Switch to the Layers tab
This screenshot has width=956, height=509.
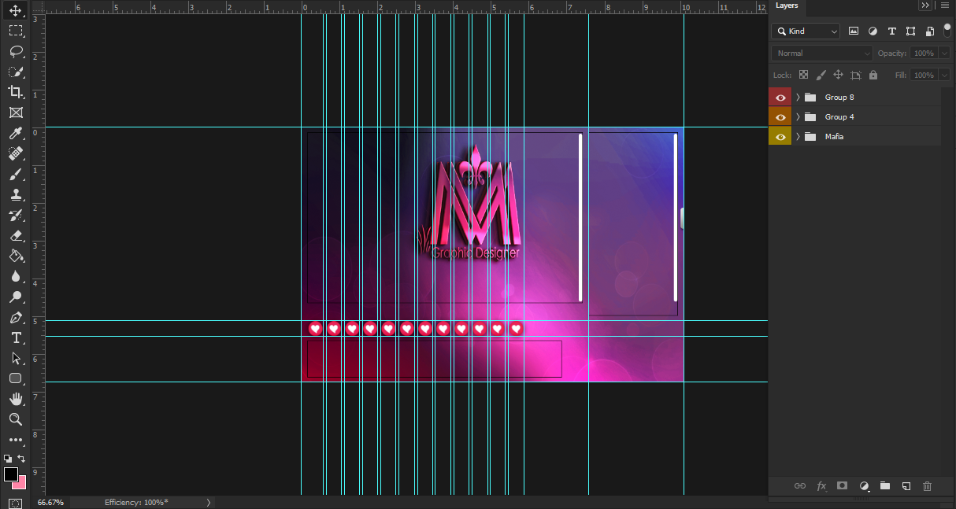[x=786, y=6]
